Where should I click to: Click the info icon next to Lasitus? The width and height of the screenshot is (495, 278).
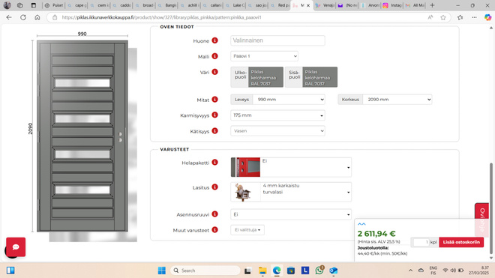click(x=215, y=187)
